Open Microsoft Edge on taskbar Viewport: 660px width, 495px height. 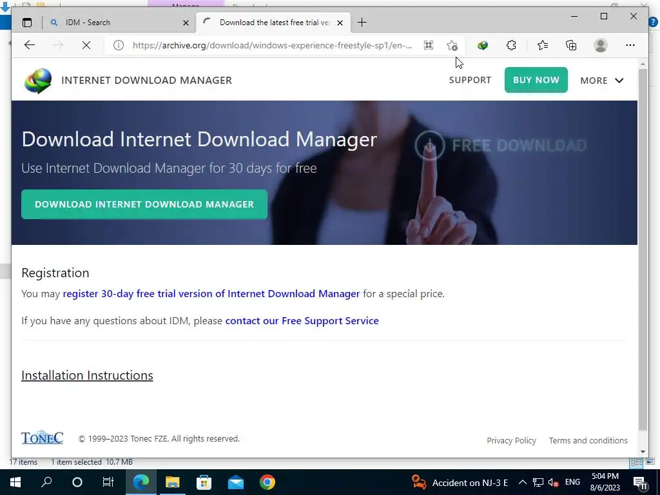[x=141, y=482]
